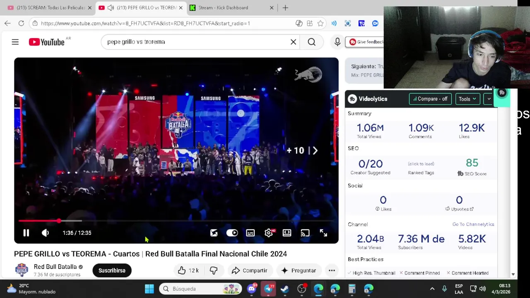Open the screenshot capture extension icon
This screenshot has width=530, height=298.
tap(348, 24)
